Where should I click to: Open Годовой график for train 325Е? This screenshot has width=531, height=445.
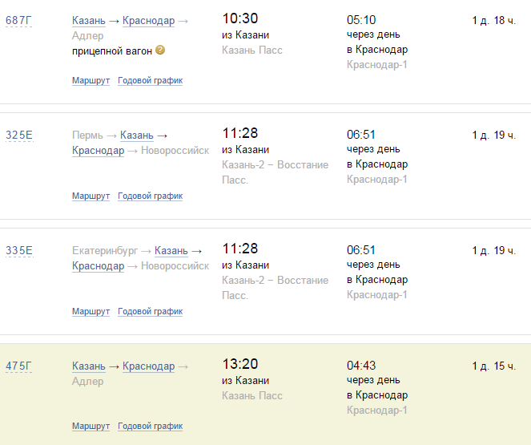point(150,196)
